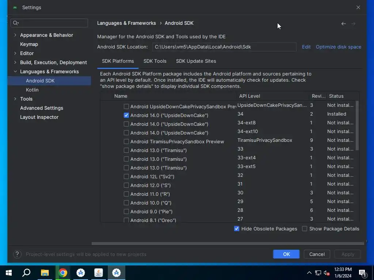Click the search magnifier in settings search box

(16, 23)
